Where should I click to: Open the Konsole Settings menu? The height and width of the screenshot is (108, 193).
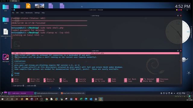click(x=37, y=13)
